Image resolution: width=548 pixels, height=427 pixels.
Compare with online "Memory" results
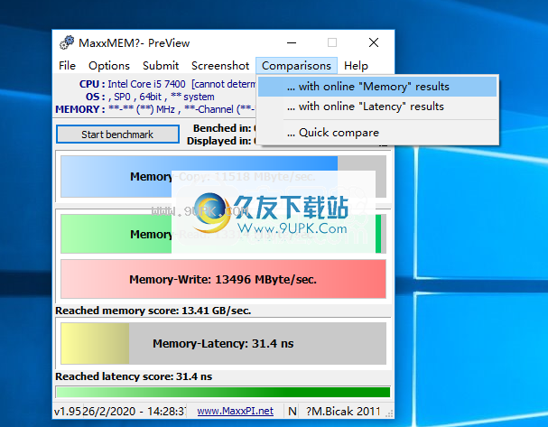tap(377, 87)
